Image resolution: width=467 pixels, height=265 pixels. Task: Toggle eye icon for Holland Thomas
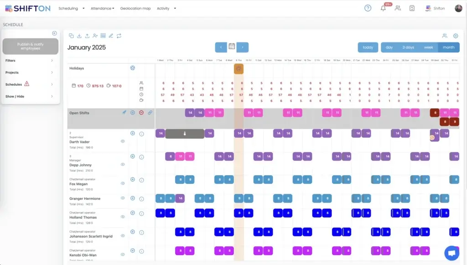click(x=123, y=217)
